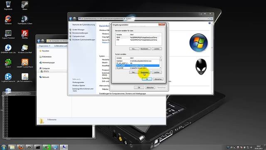Open Firefox from the taskbar
The image size is (266, 150).
21,147
